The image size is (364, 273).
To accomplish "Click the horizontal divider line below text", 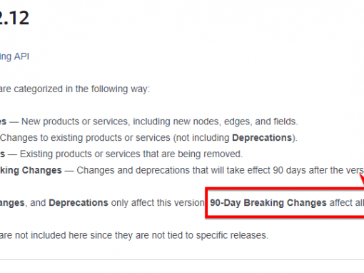I will click(x=182, y=259).
